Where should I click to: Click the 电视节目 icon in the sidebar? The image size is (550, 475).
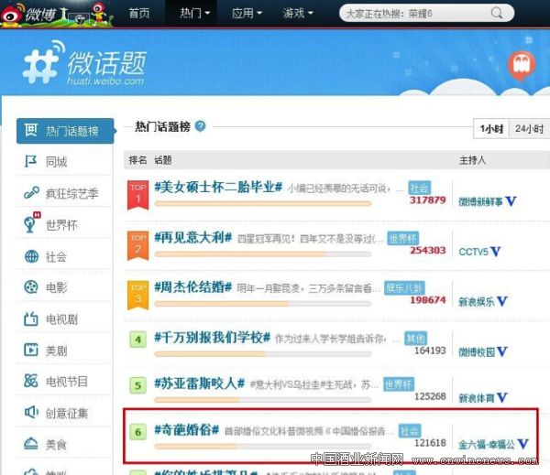click(x=31, y=381)
